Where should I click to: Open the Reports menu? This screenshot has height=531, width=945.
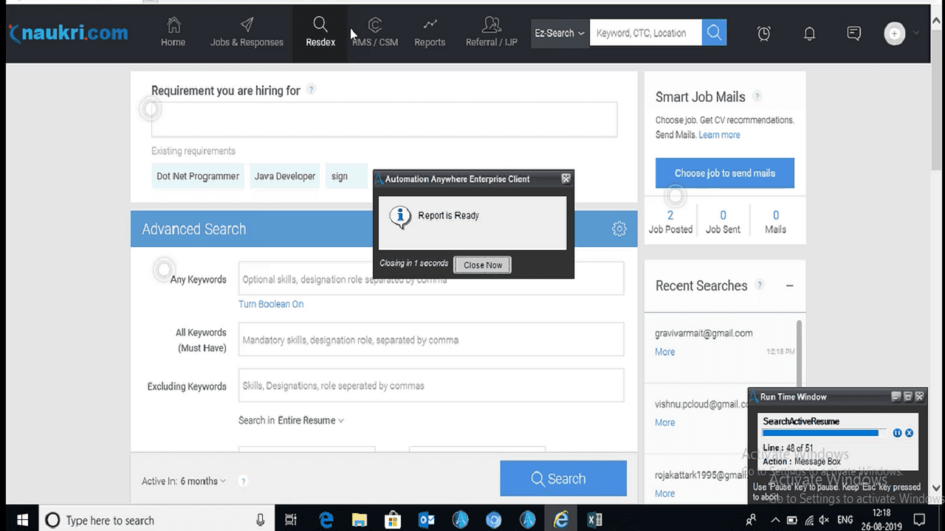[430, 33]
